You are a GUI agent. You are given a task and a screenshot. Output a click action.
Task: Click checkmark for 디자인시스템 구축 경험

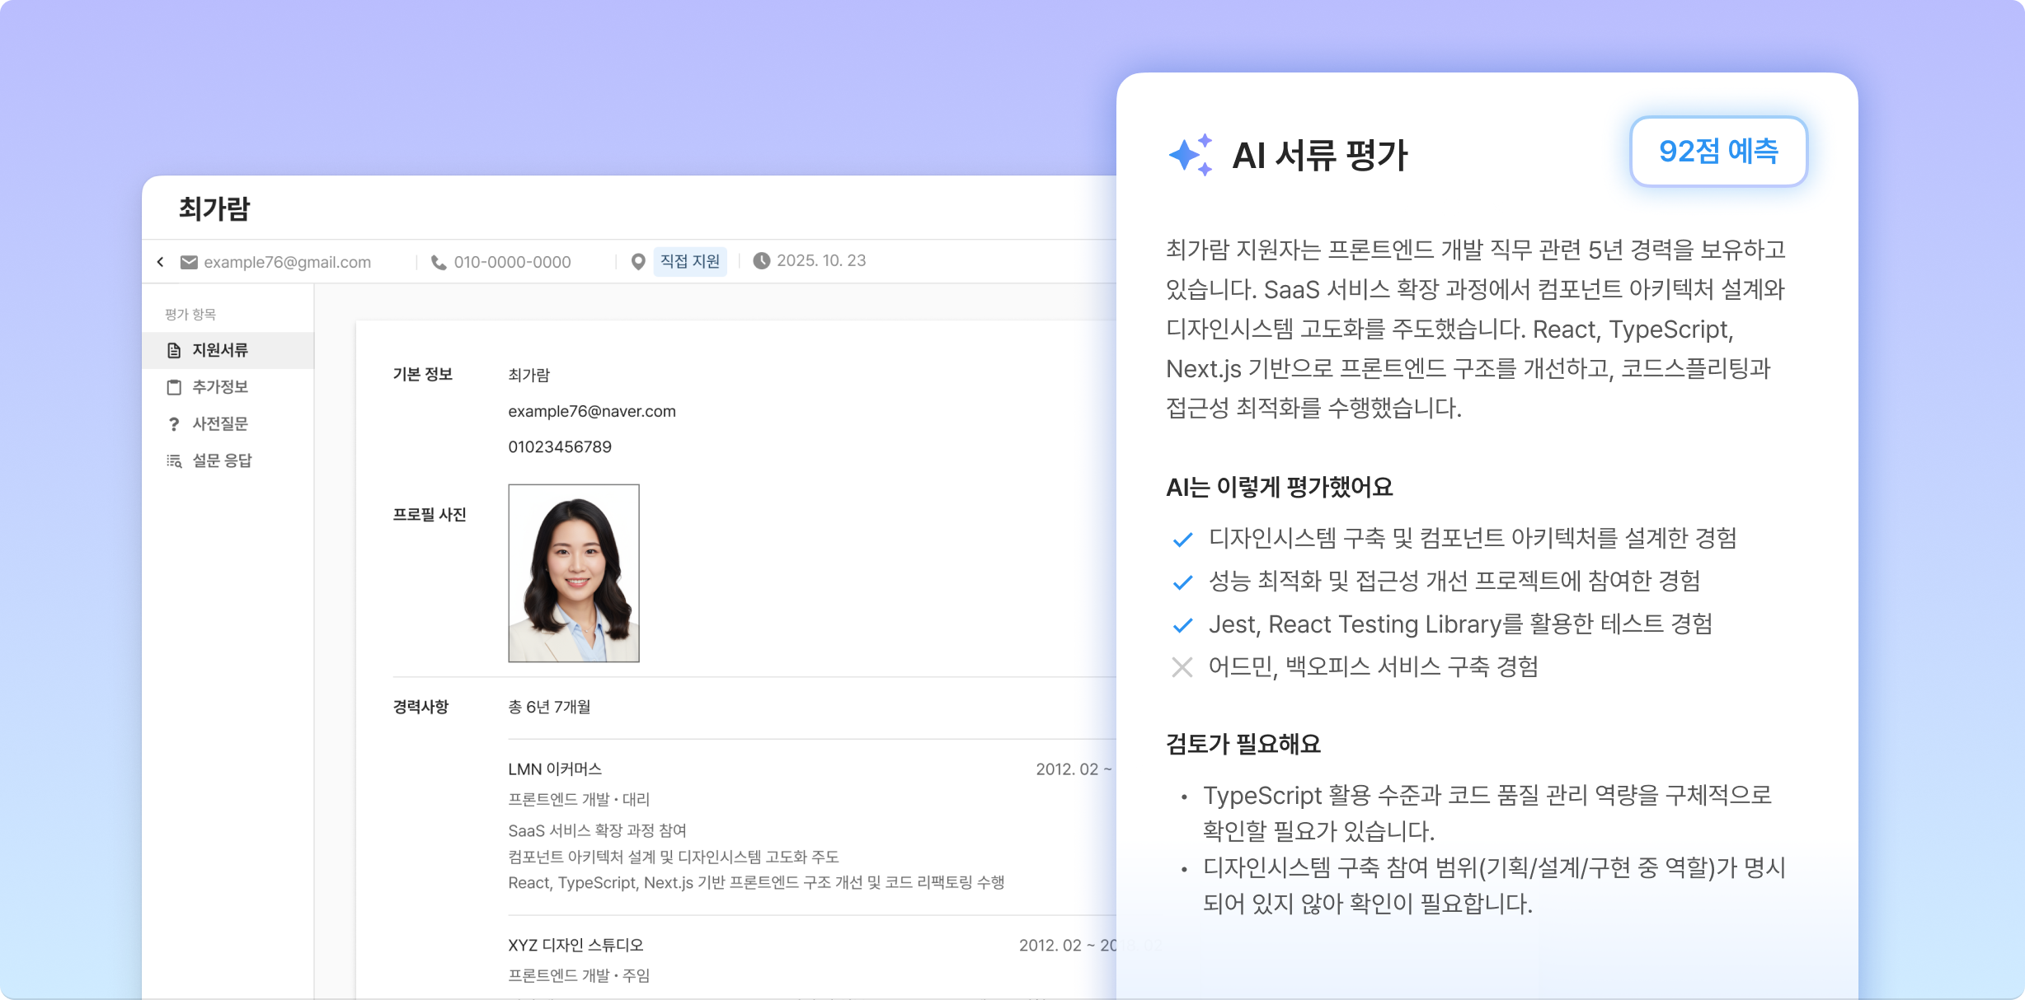pyautogui.click(x=1182, y=540)
